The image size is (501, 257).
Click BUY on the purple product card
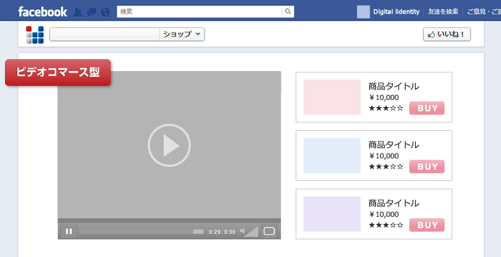coord(427,225)
